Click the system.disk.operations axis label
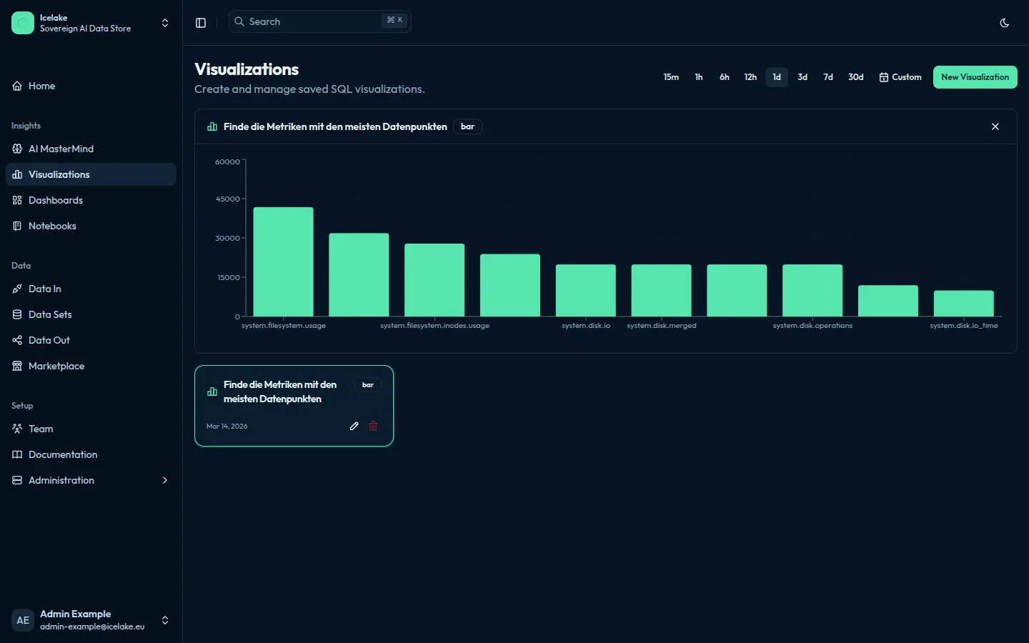The image size is (1029, 643). [812, 326]
